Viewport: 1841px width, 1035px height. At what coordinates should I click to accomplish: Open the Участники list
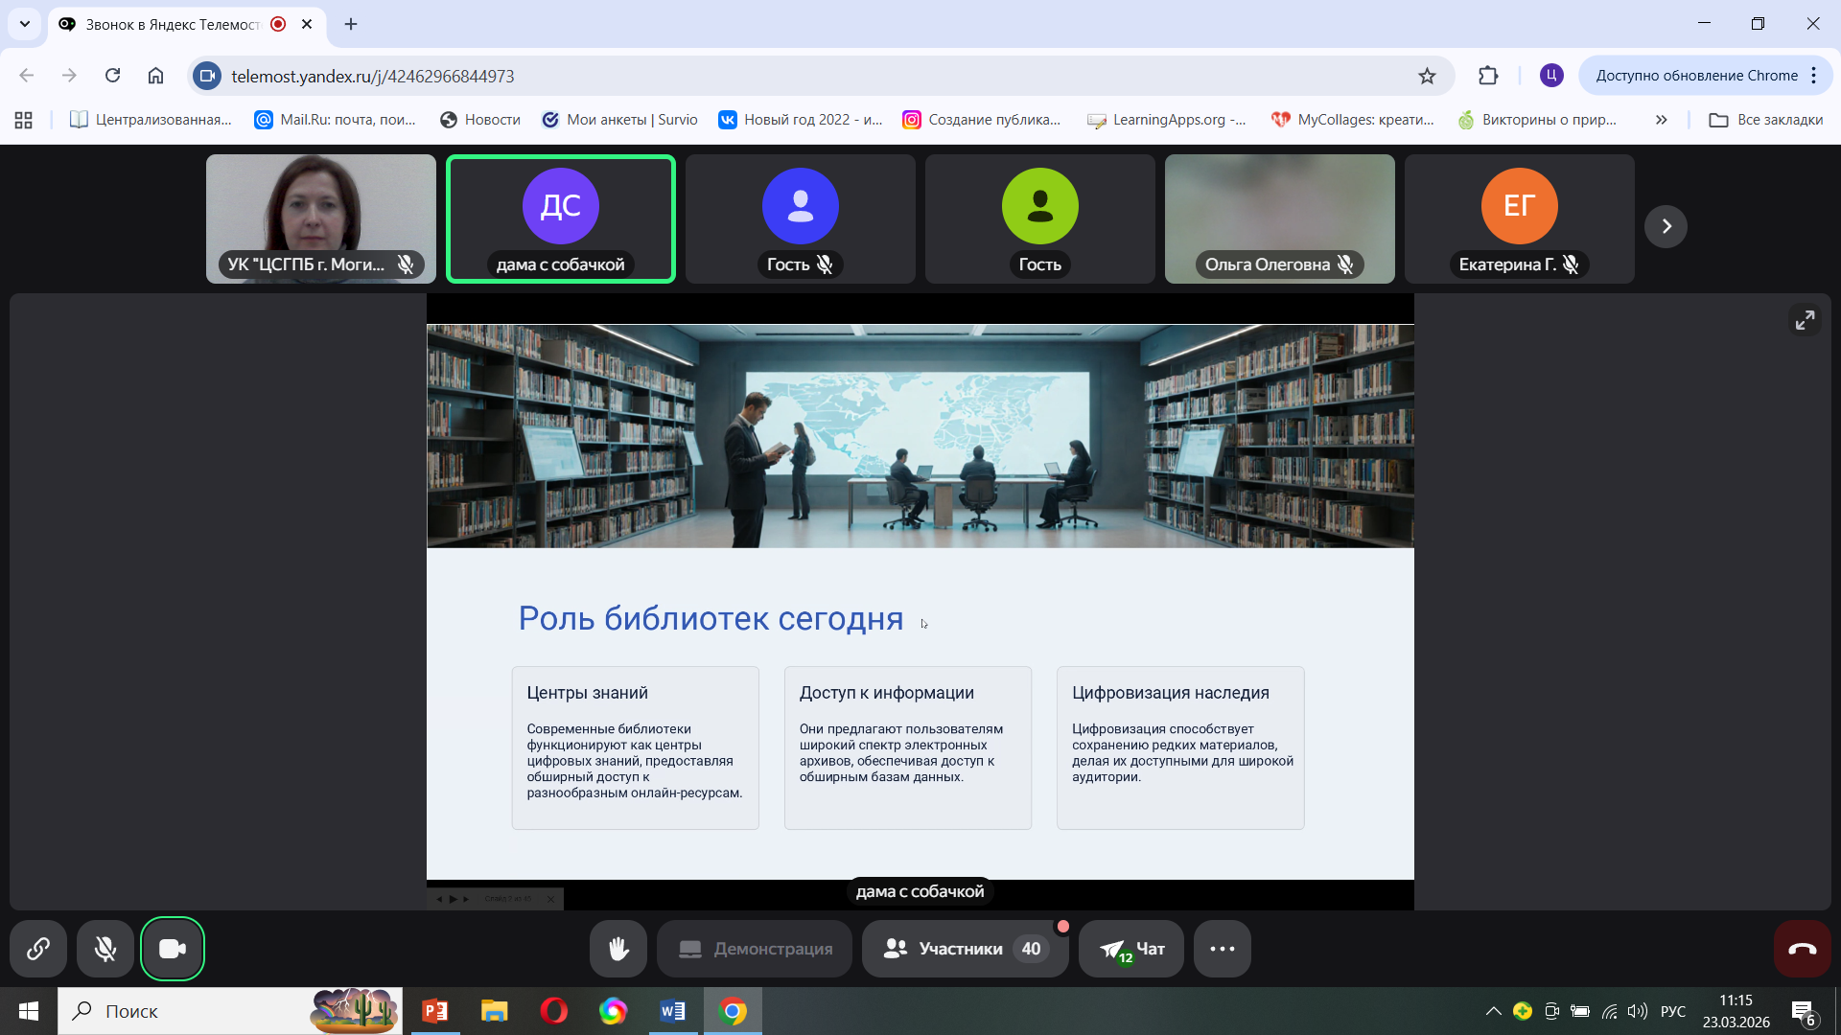pyautogui.click(x=964, y=949)
